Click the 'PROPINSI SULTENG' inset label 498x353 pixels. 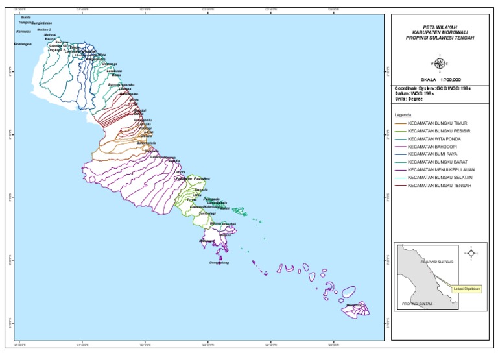tap(436, 262)
